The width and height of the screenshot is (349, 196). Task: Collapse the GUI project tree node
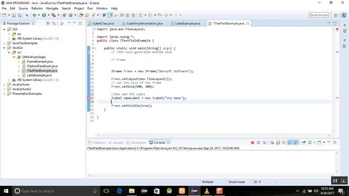pos(4,29)
